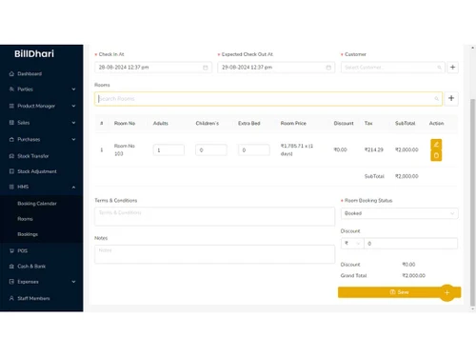Viewport: 476px width, 357px height.
Task: Collapse the HMS menu chevron
Action: point(73,188)
